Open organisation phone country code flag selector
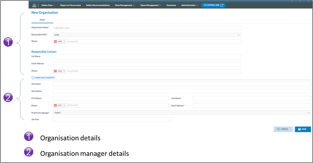 (59, 42)
